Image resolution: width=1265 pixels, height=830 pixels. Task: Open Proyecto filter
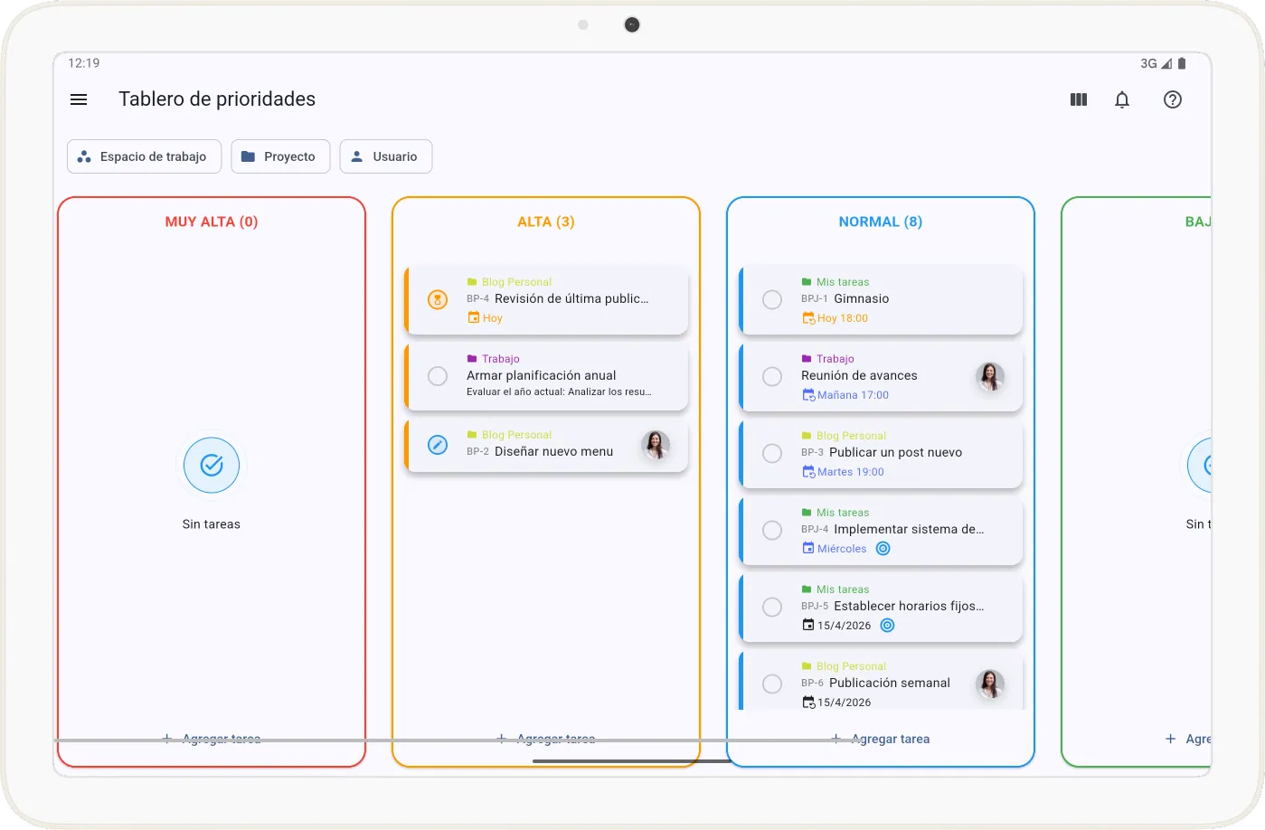[280, 156]
